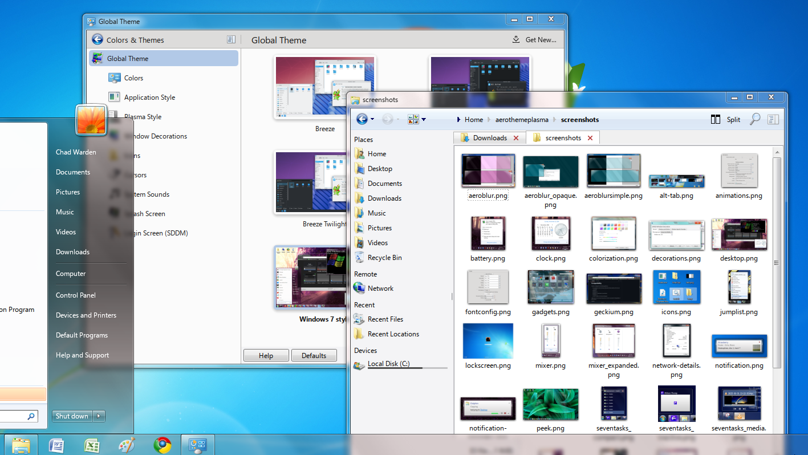Open the Colors settings page
The width and height of the screenshot is (808, 455).
pos(133,78)
